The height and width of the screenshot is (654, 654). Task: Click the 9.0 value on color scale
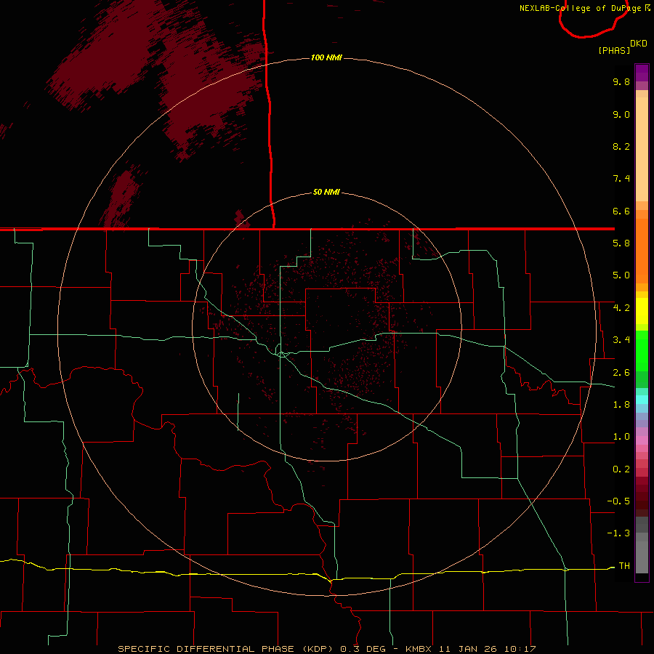[621, 114]
